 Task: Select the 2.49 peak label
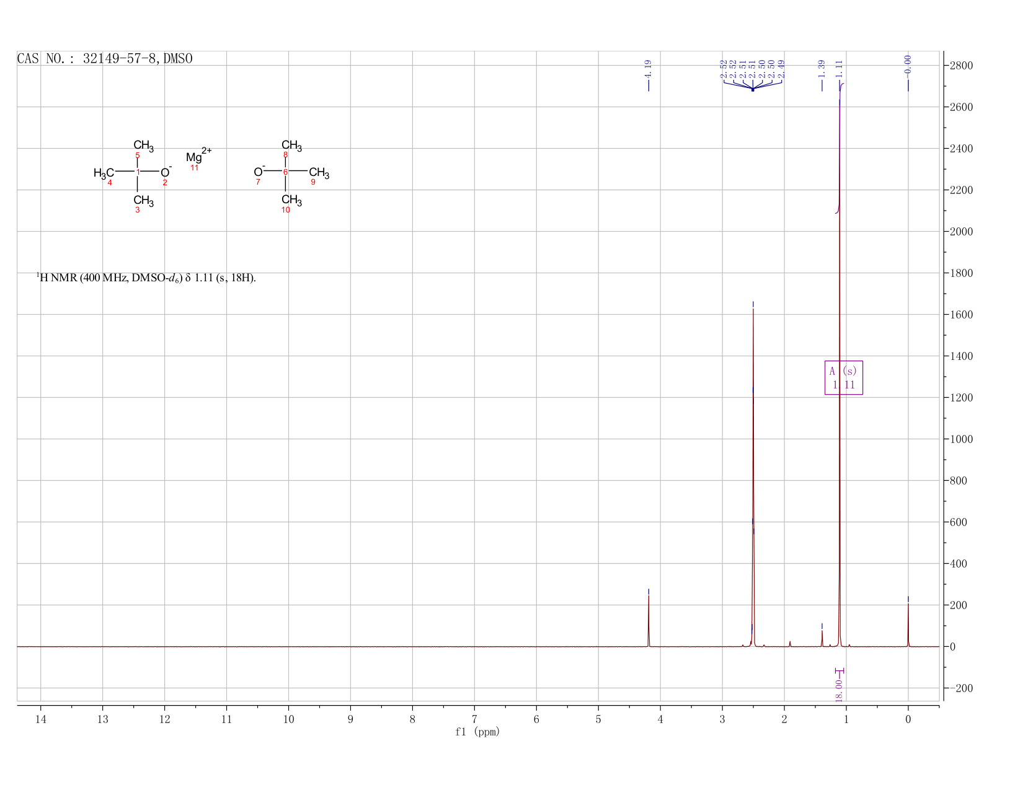(x=781, y=69)
